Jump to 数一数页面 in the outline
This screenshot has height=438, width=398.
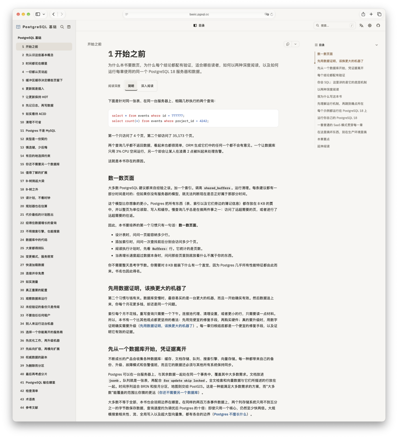(x=325, y=54)
